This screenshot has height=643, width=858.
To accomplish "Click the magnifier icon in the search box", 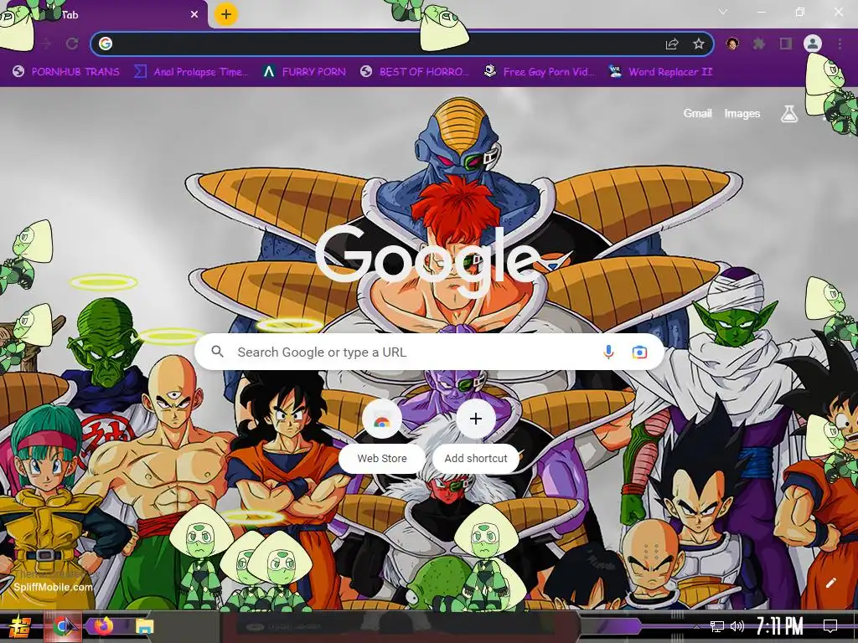I will (217, 352).
